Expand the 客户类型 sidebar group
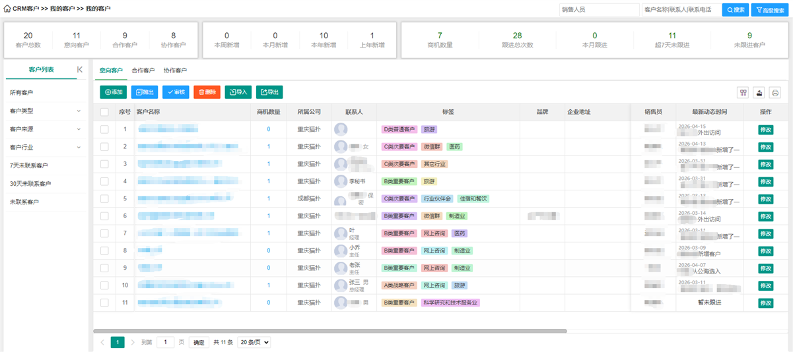The height and width of the screenshot is (352, 793). (x=46, y=111)
